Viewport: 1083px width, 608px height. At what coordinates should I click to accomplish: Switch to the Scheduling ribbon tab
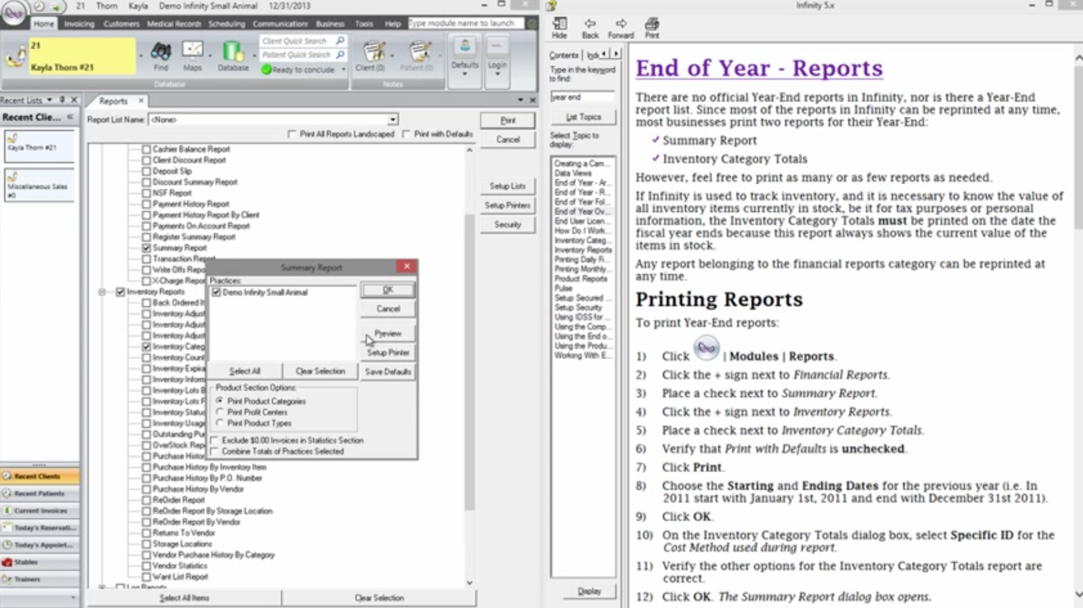226,24
